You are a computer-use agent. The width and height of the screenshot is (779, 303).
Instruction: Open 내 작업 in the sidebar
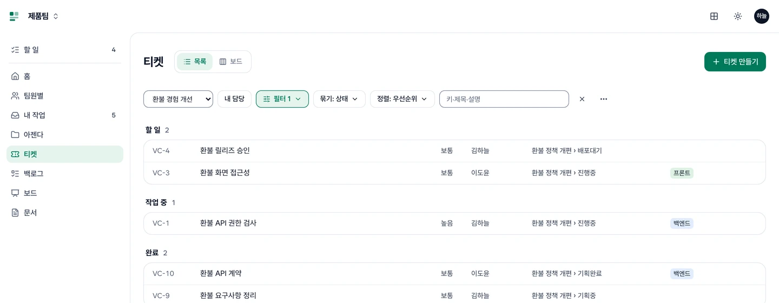tap(65, 115)
